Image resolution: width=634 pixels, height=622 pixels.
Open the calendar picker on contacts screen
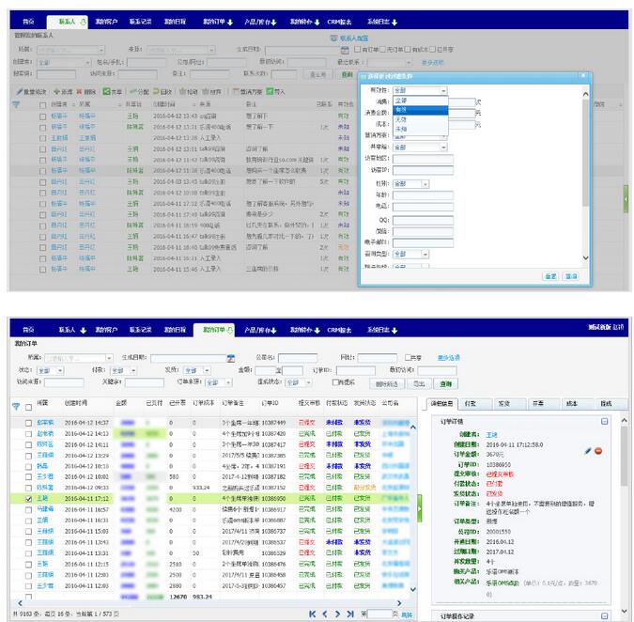click(345, 50)
